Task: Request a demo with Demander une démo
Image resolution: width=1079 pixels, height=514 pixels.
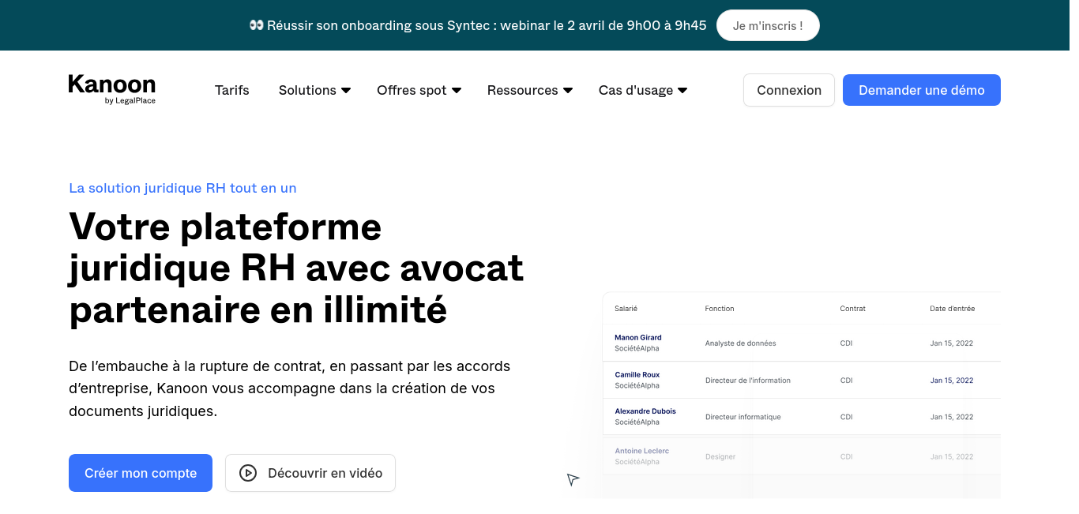Action: click(922, 90)
